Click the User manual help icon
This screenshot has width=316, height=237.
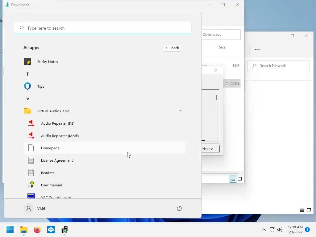(x=31, y=185)
